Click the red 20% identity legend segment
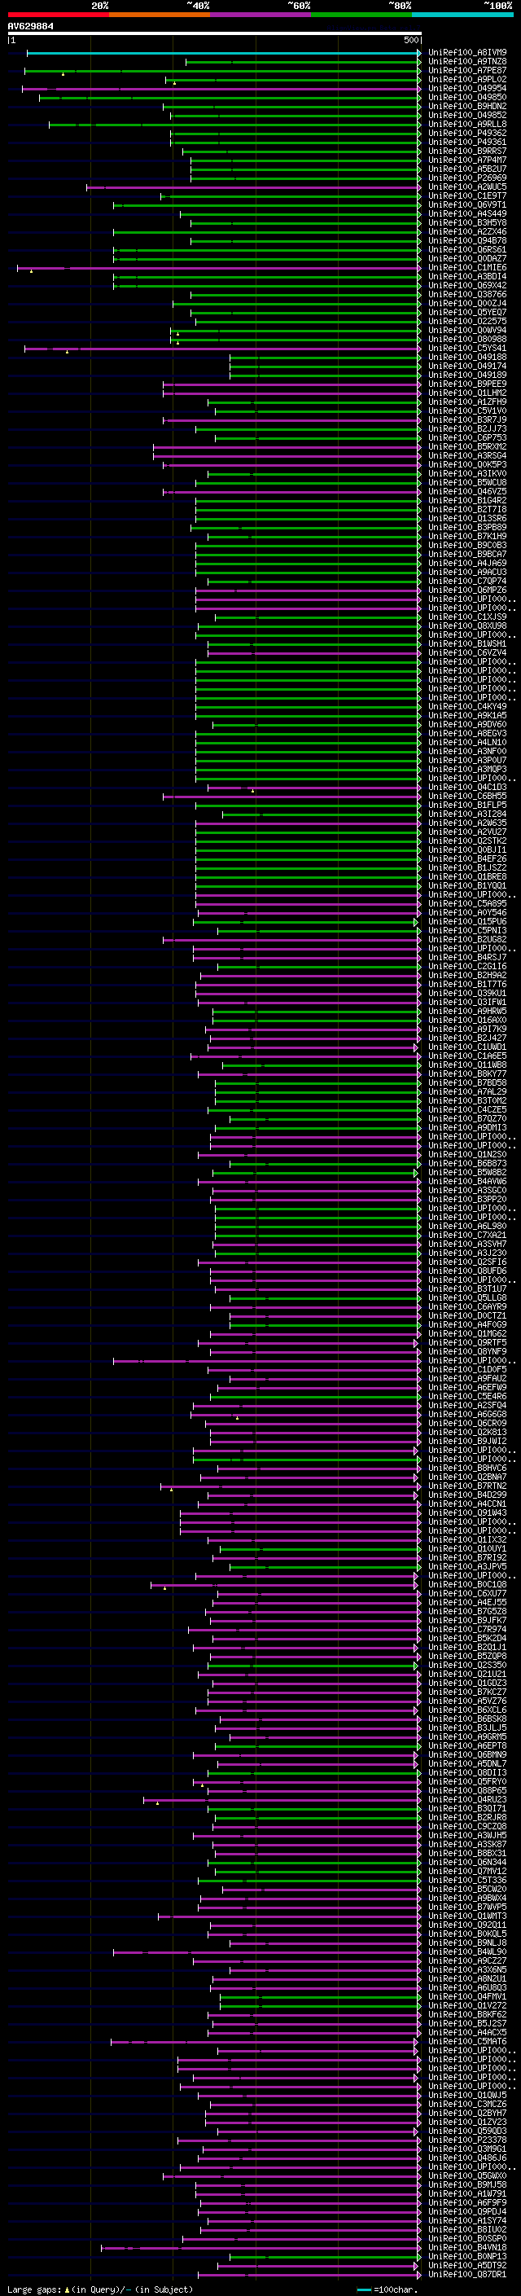Image resolution: width=521 pixels, height=2296 pixels. (x=58, y=15)
